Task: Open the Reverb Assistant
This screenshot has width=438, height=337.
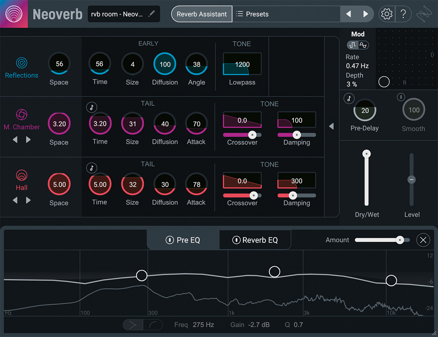Action: pyautogui.click(x=202, y=14)
